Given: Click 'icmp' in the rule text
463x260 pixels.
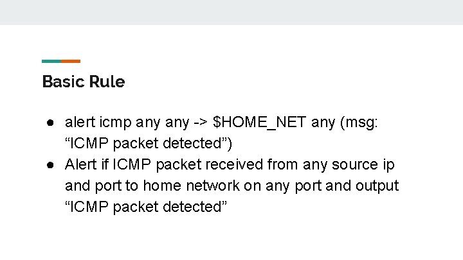Looking at the screenshot, I should tap(114, 122).
